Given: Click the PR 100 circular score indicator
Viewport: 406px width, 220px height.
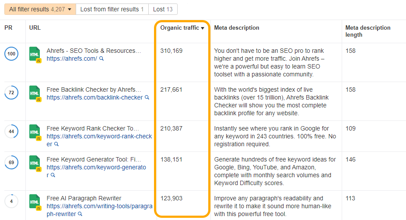Looking at the screenshot, I should pos(11,54).
